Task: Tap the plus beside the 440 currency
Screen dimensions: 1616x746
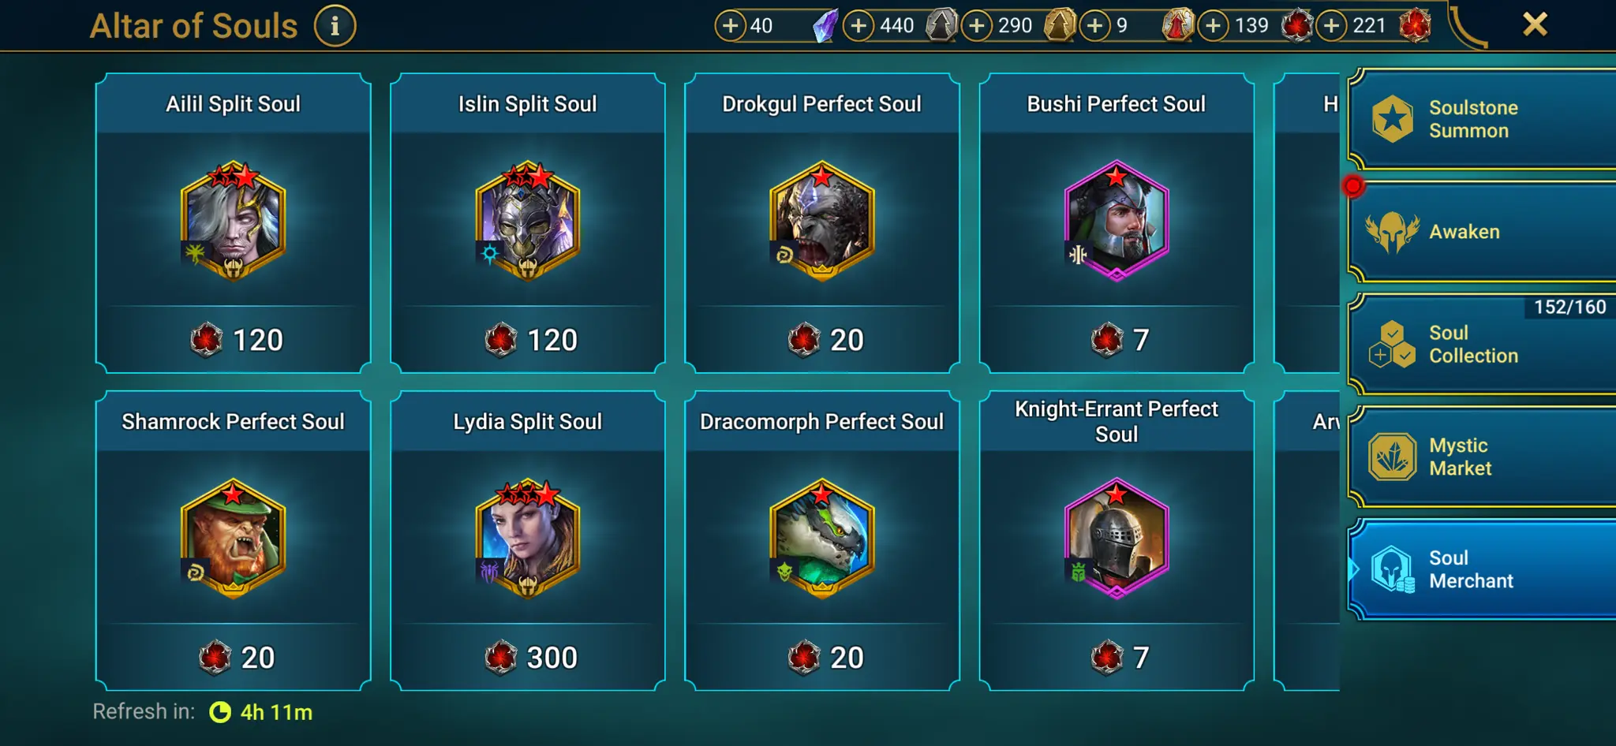Action: click(x=858, y=26)
